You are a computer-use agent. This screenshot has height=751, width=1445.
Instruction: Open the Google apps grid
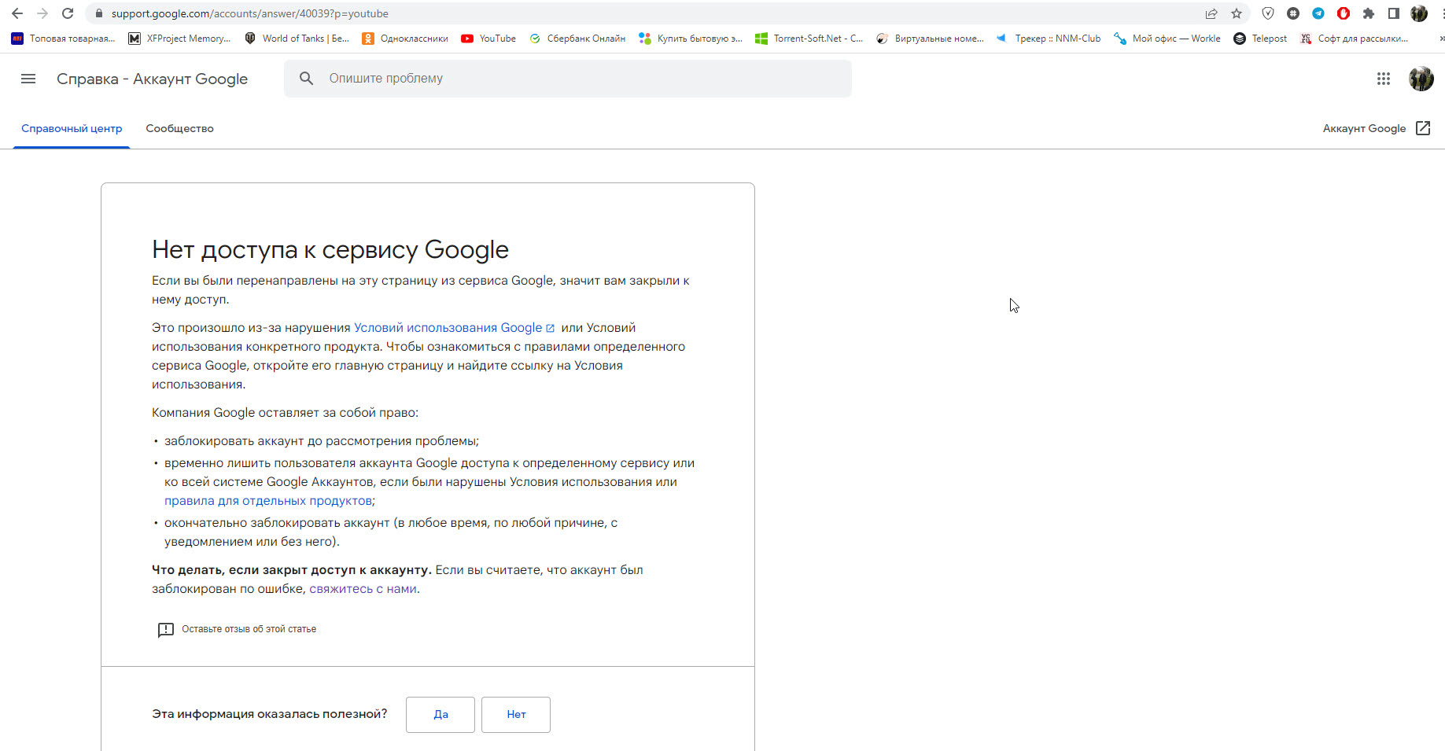[x=1384, y=79]
